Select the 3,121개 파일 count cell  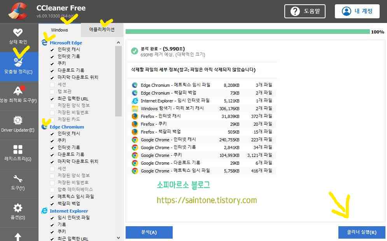[260, 155]
